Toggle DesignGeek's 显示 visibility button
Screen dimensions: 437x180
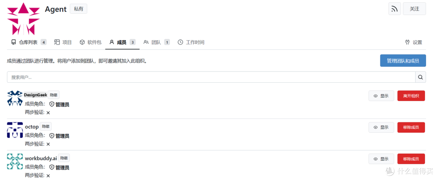(381, 96)
